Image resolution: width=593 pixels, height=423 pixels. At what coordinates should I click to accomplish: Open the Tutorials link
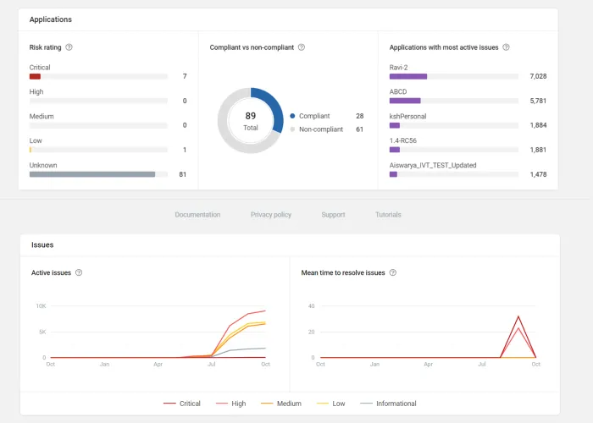(x=388, y=215)
